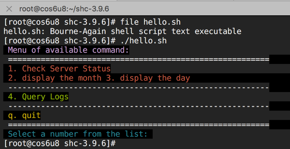Image resolution: width=290 pixels, height=149 pixels.
Task: Click 'Select a number from the list:' prompt
Action: (78, 134)
